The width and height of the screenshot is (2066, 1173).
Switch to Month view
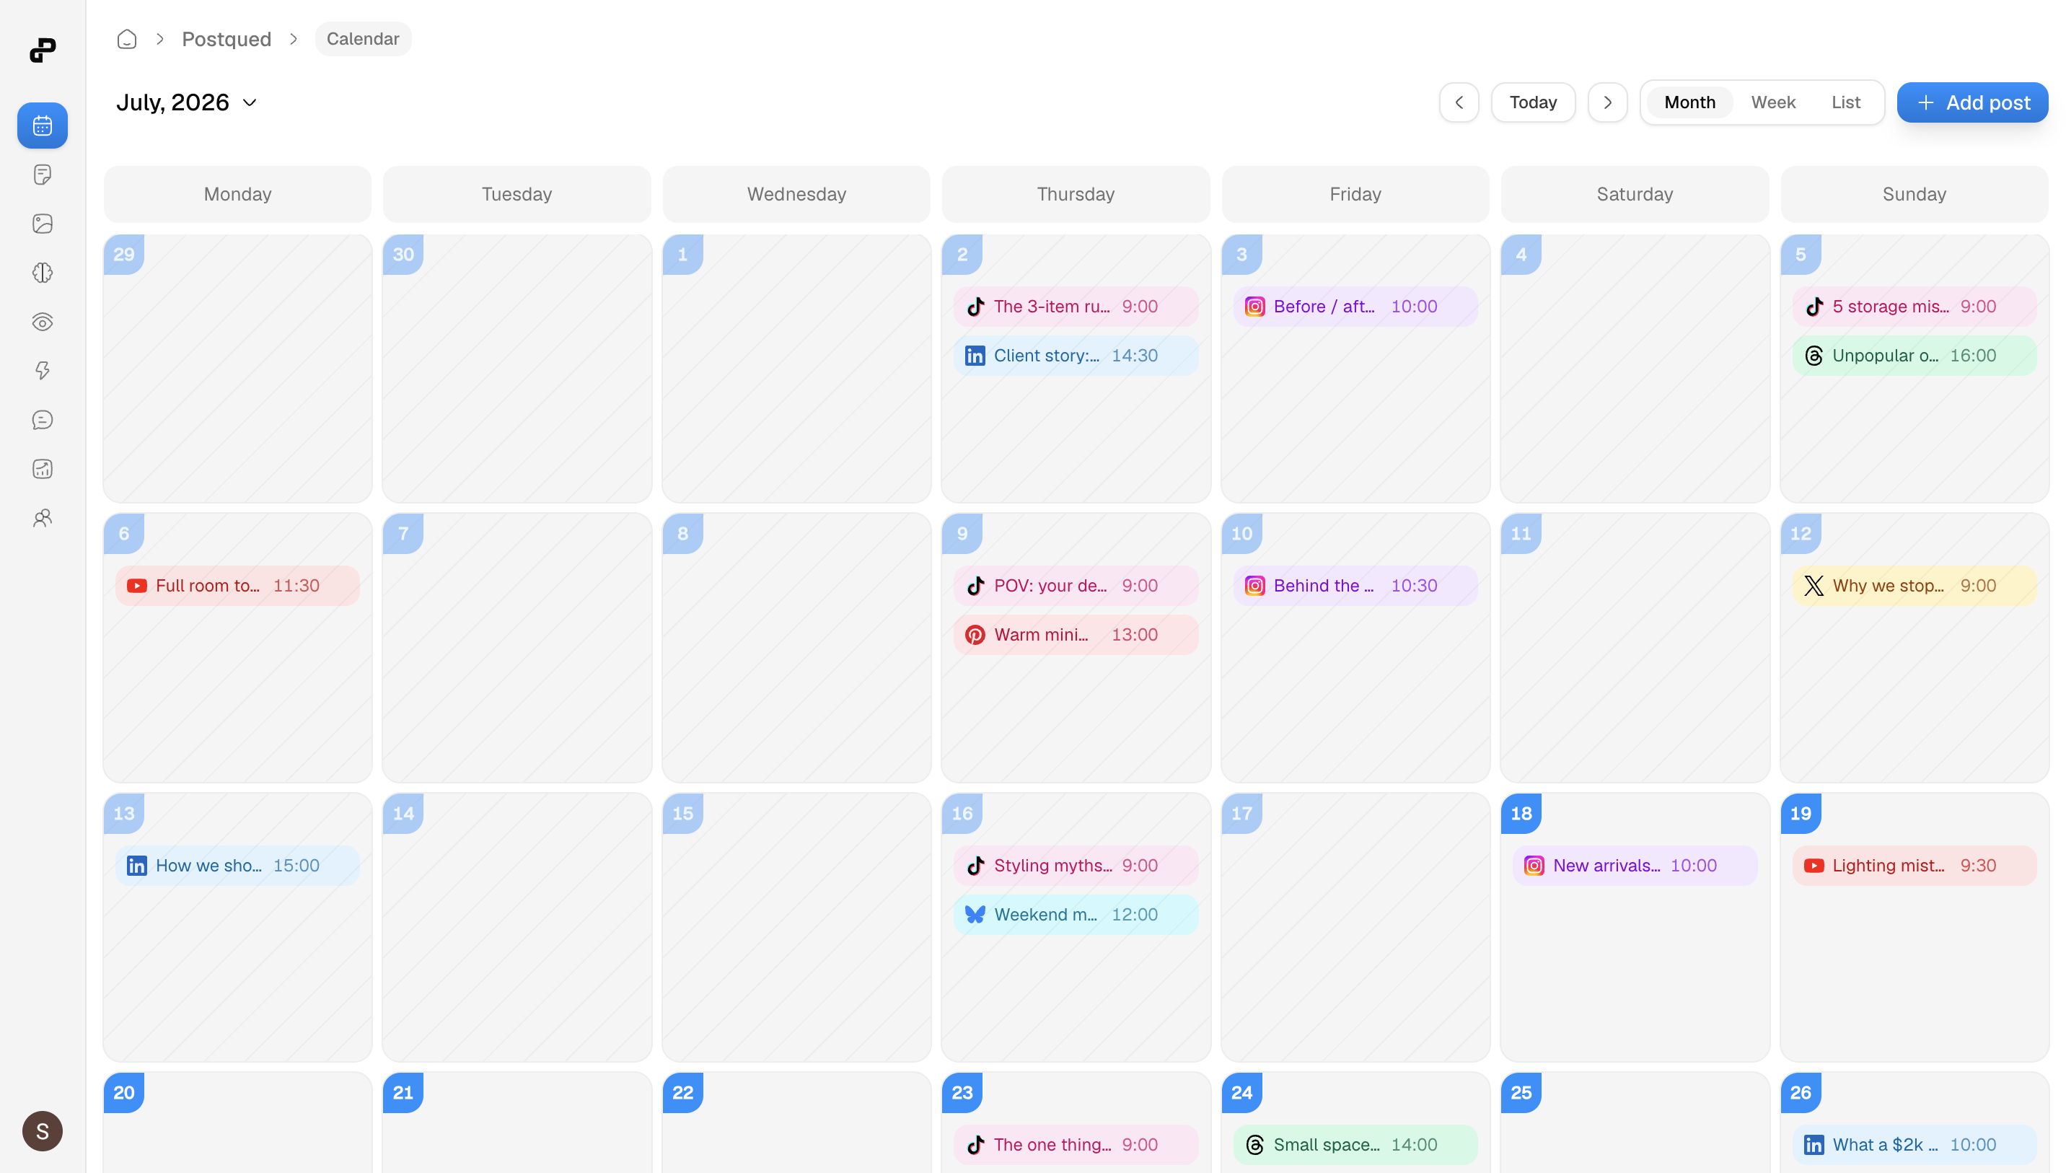tap(1689, 102)
